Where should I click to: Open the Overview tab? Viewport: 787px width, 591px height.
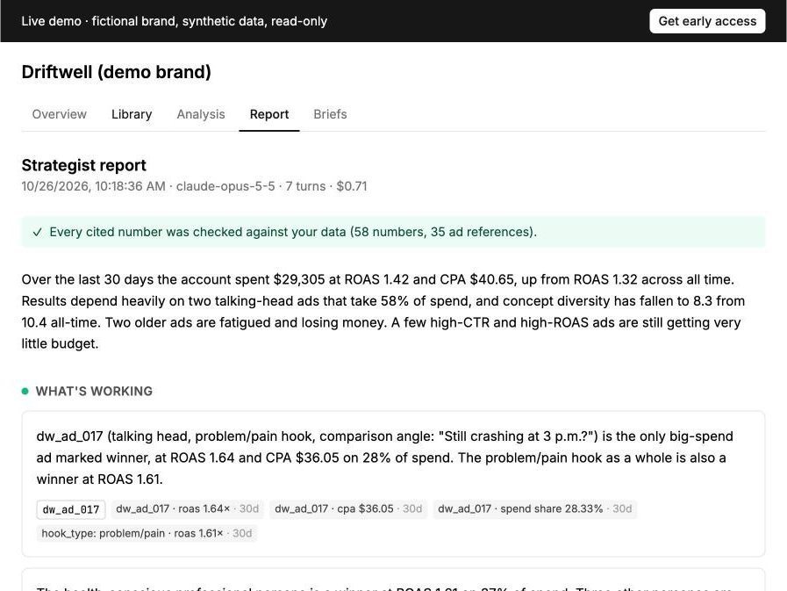tap(60, 114)
